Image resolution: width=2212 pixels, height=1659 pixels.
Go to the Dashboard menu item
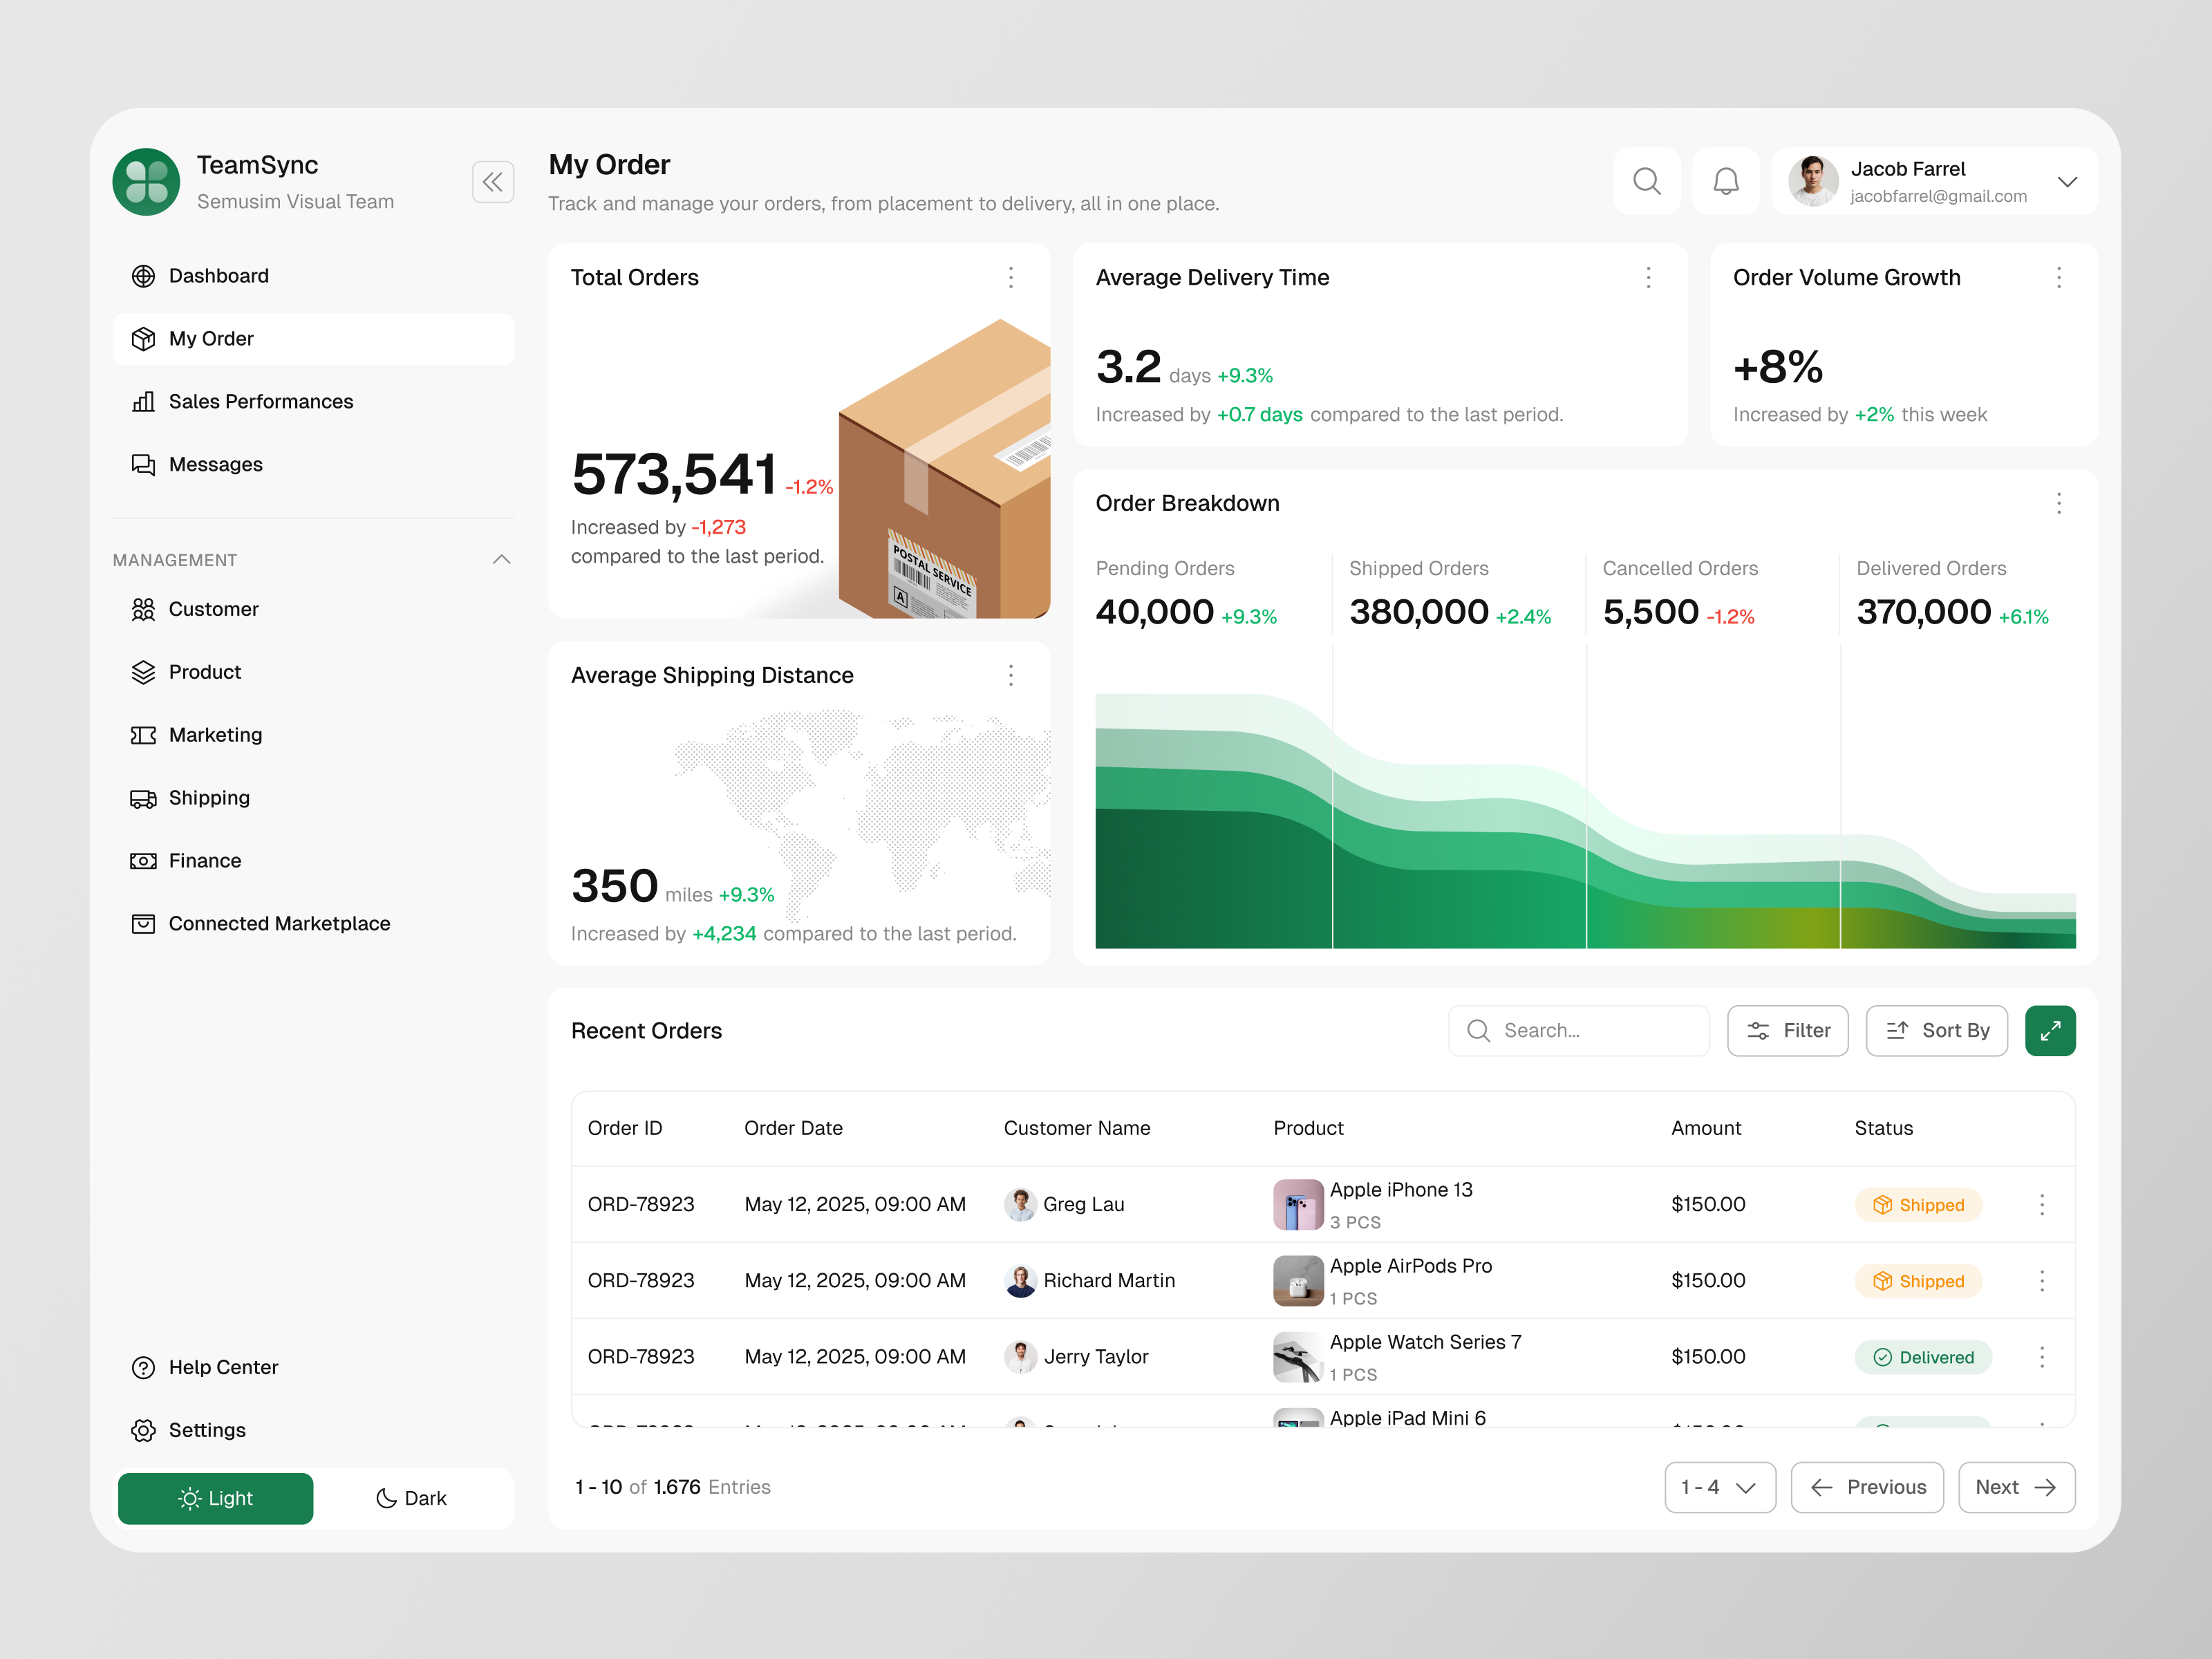coord(218,276)
